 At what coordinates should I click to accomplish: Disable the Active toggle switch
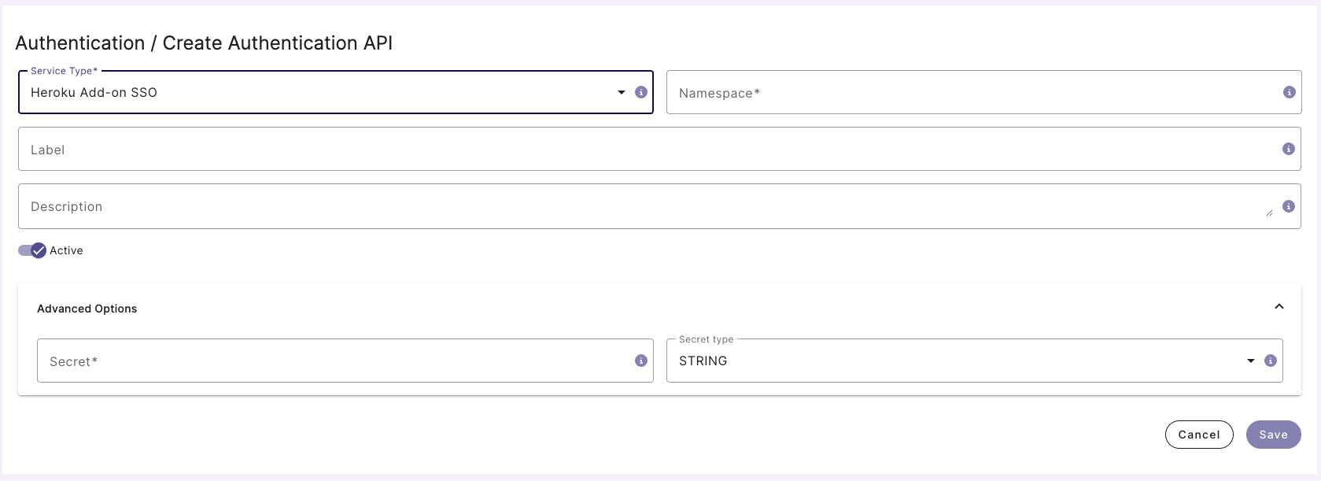click(x=32, y=250)
